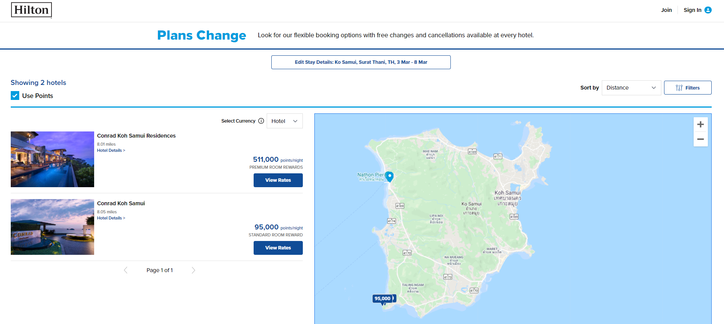Screen dimensions: 724x324
Task: Select the Join menu item
Action: pyautogui.click(x=666, y=10)
